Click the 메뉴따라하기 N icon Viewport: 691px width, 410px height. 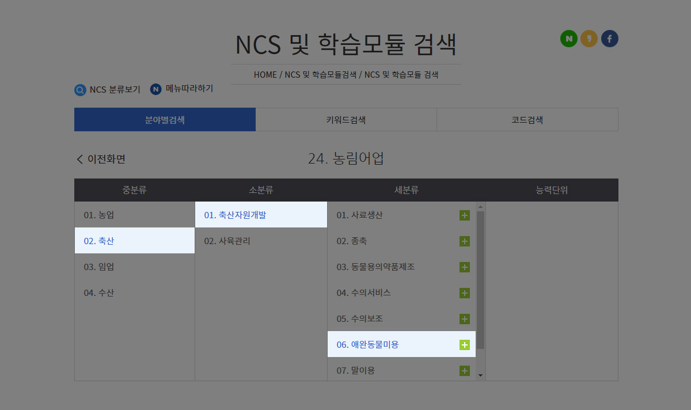(x=155, y=89)
